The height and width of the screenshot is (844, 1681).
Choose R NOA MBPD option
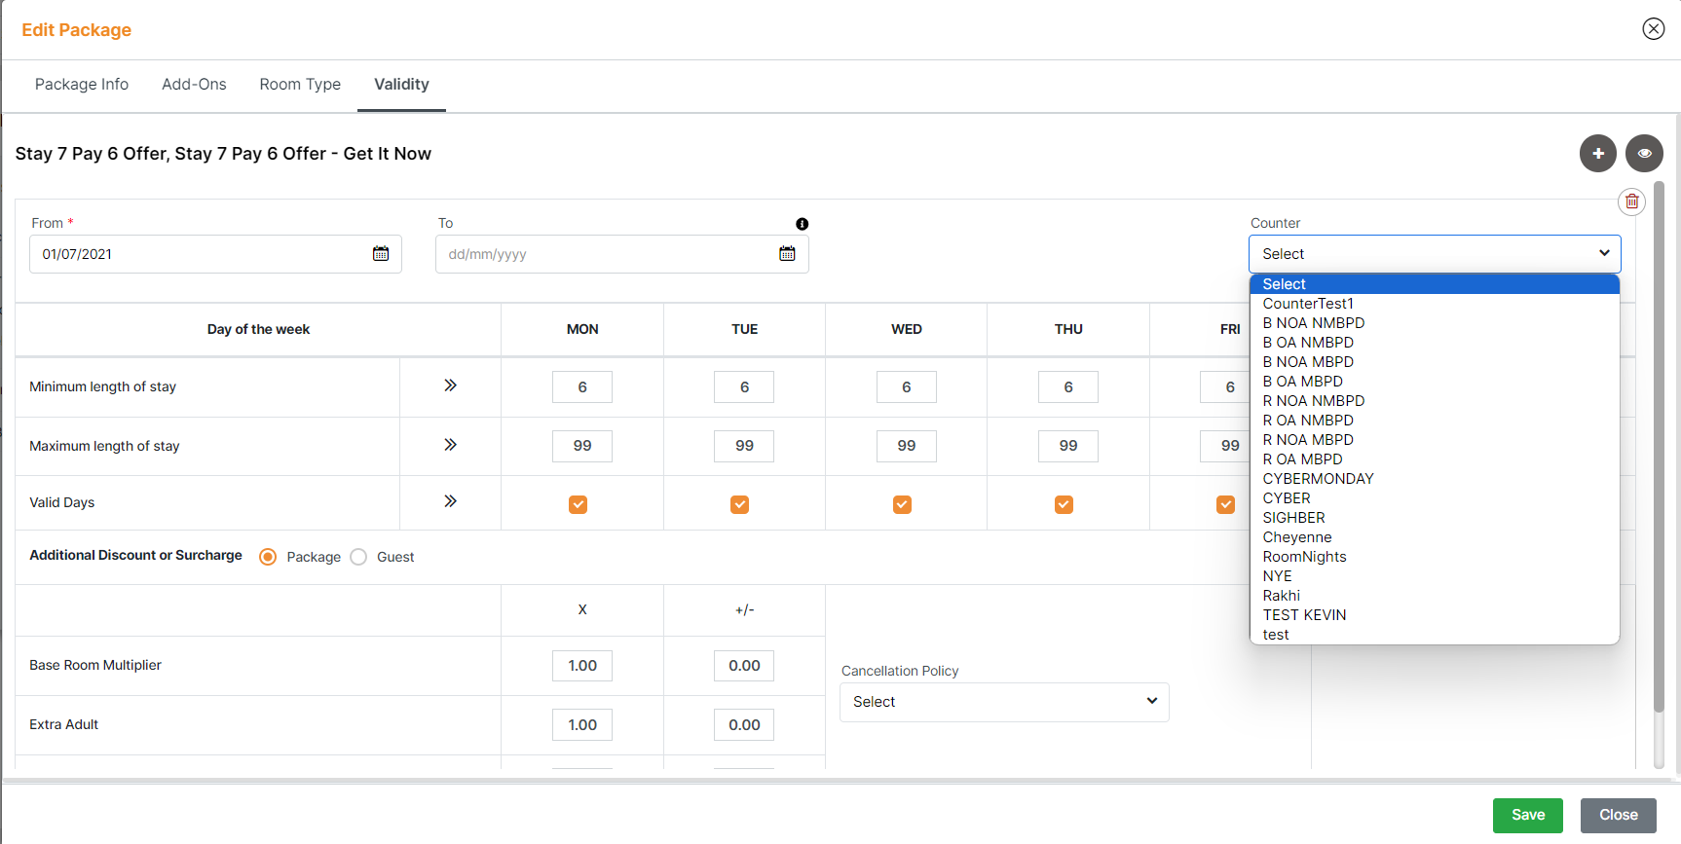pyautogui.click(x=1435, y=440)
